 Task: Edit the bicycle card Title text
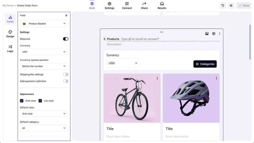pos(110,129)
